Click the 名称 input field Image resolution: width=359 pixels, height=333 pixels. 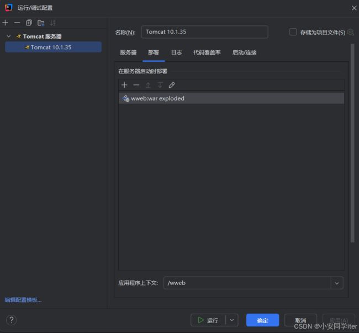click(x=205, y=32)
